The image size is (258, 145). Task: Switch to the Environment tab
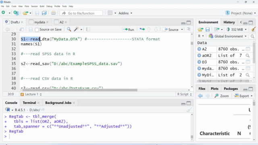coord(208,22)
